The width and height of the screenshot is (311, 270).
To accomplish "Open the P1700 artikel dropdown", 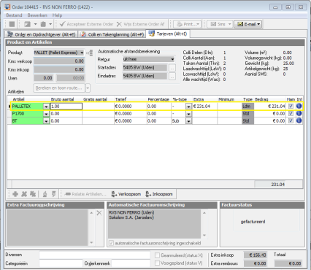I will click(46, 114).
